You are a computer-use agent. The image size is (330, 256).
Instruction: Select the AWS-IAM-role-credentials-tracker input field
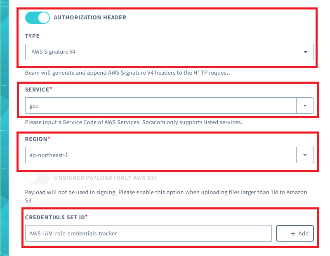pos(148,233)
